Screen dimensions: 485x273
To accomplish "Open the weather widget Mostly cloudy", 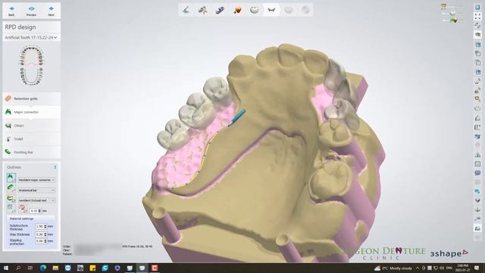I will [393, 268].
